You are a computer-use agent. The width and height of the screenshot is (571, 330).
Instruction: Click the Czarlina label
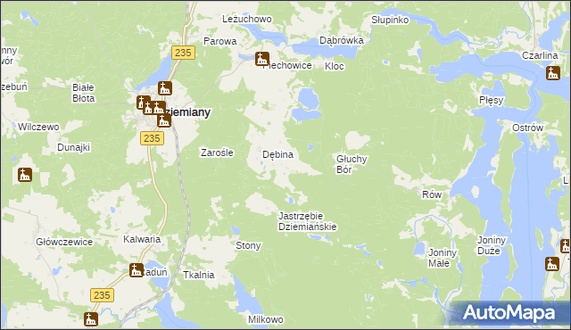click(540, 55)
